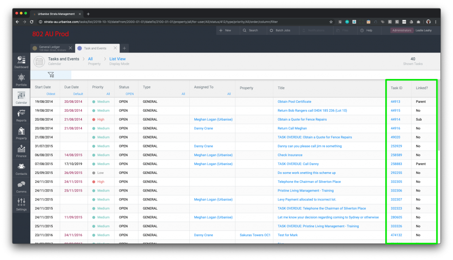The height and width of the screenshot is (260, 453).
Task: Close the Task and Events tab
Action: (x=115, y=48)
